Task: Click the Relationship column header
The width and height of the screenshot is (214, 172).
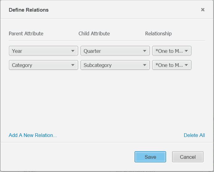Action: [x=158, y=33]
